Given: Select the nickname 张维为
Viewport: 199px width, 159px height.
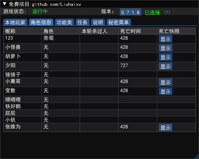Looking at the screenshot, I should coord(13,127).
